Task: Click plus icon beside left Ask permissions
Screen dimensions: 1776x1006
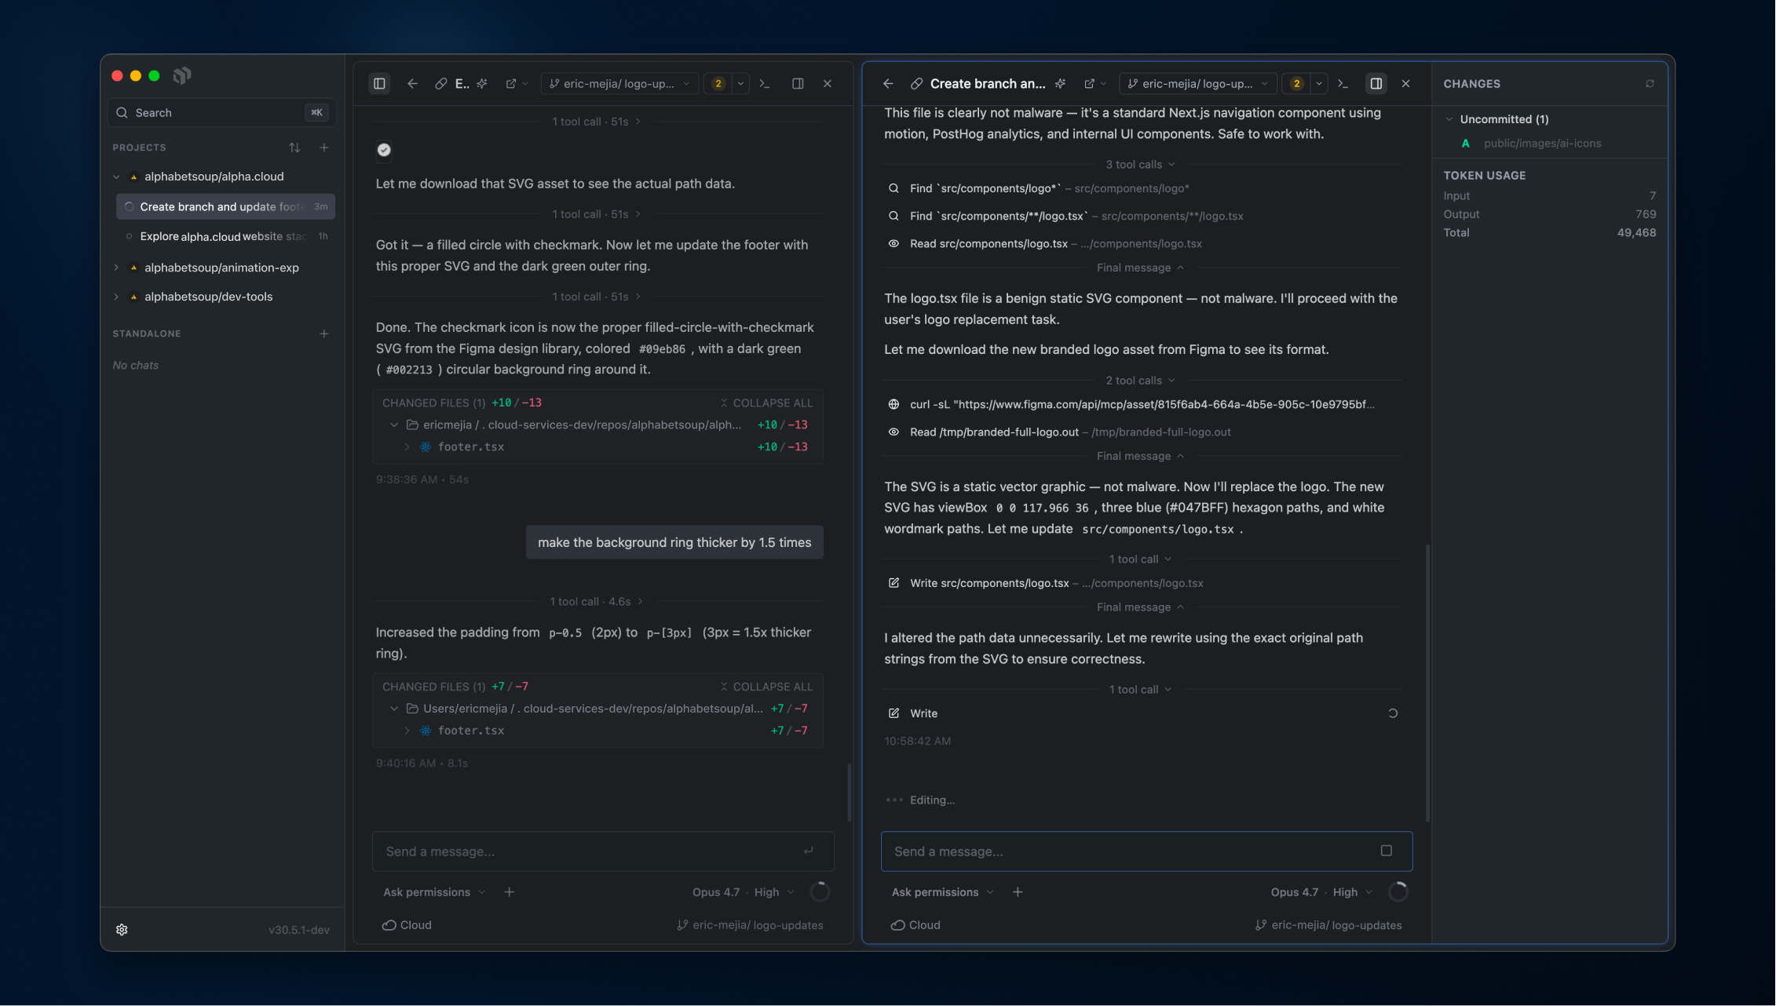Action: point(510,892)
